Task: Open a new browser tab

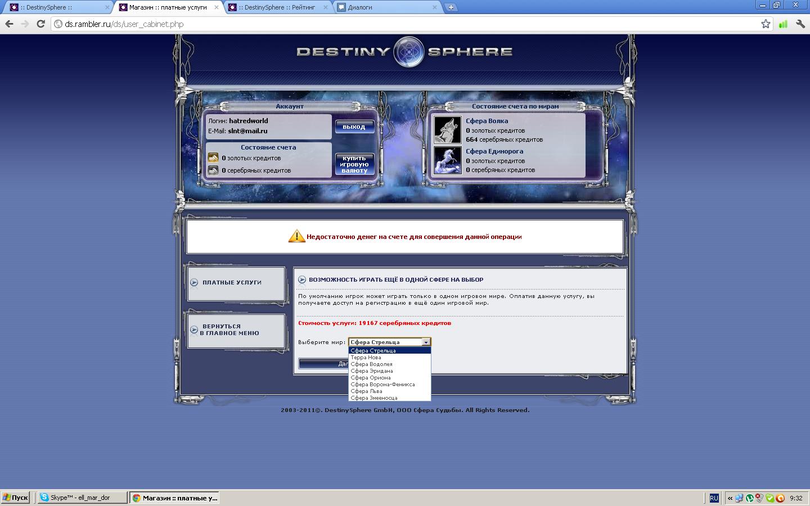Action: [451, 7]
